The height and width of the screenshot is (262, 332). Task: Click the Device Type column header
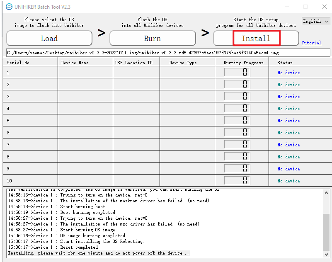(183, 63)
